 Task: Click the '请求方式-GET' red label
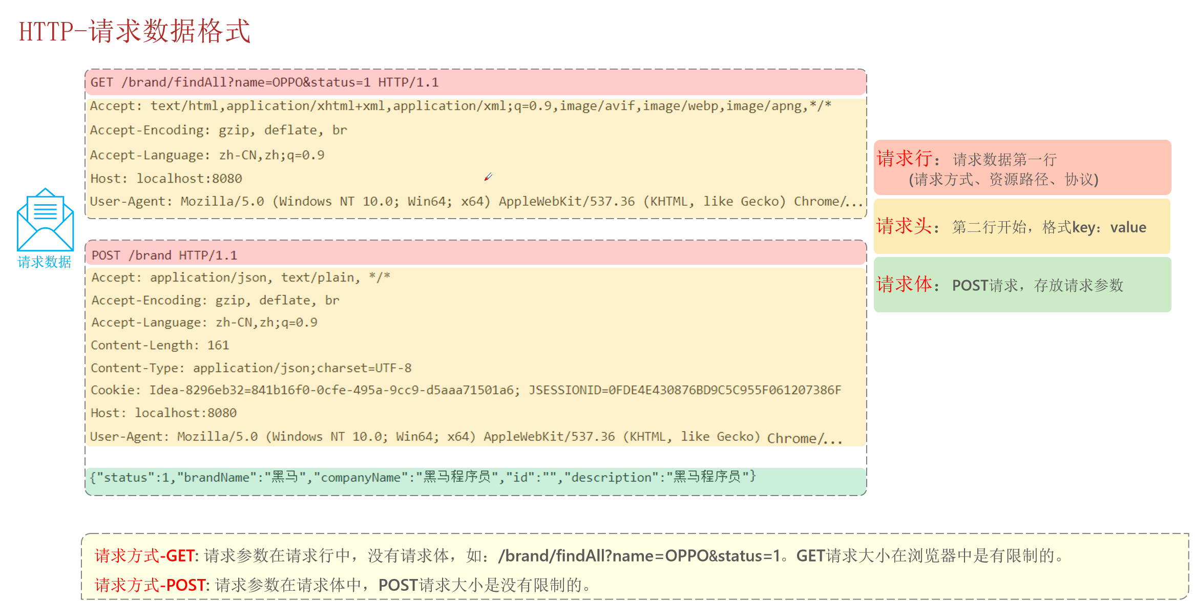pyautogui.click(x=144, y=555)
